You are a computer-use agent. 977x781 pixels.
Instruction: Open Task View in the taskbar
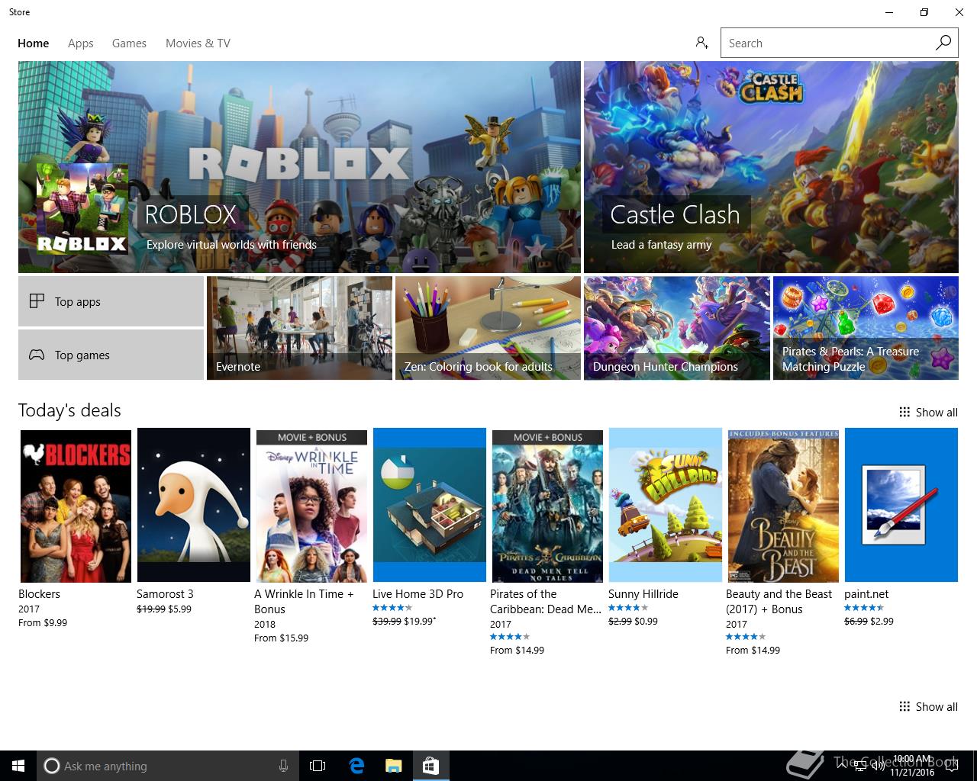point(318,766)
